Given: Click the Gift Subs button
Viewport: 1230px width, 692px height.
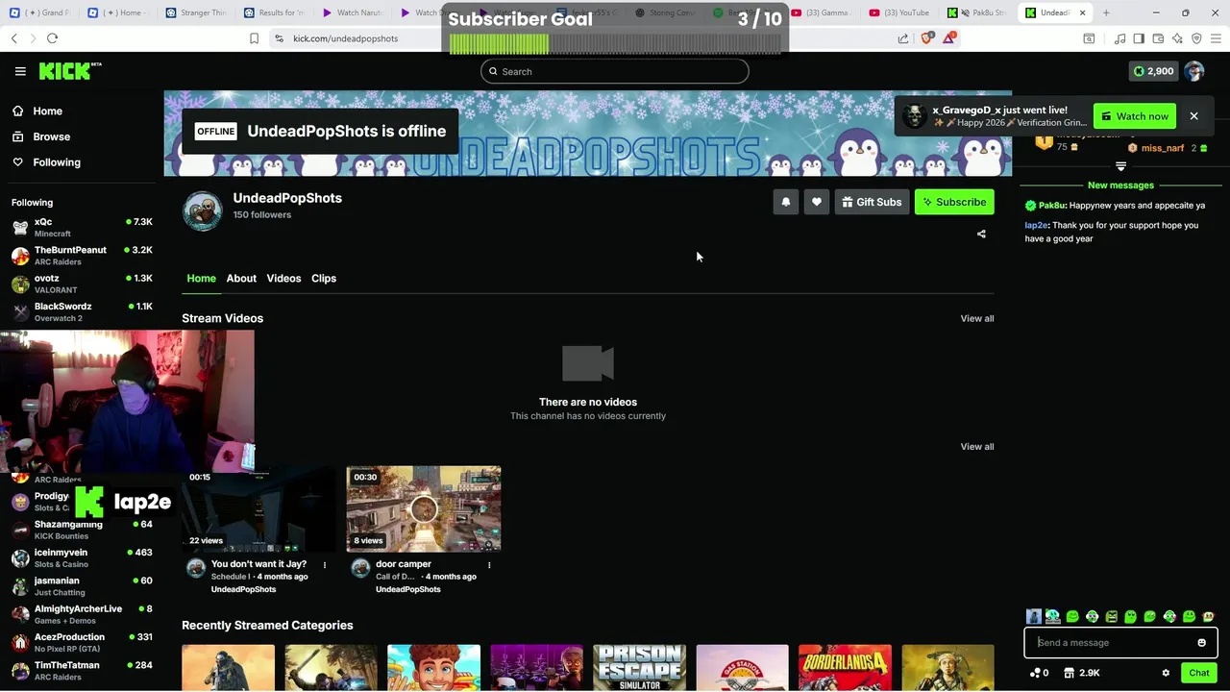Looking at the screenshot, I should (872, 202).
